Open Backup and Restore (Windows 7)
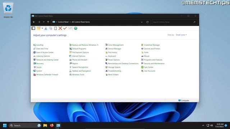Image resolution: width=230 pixels, height=129 pixels. (84, 45)
